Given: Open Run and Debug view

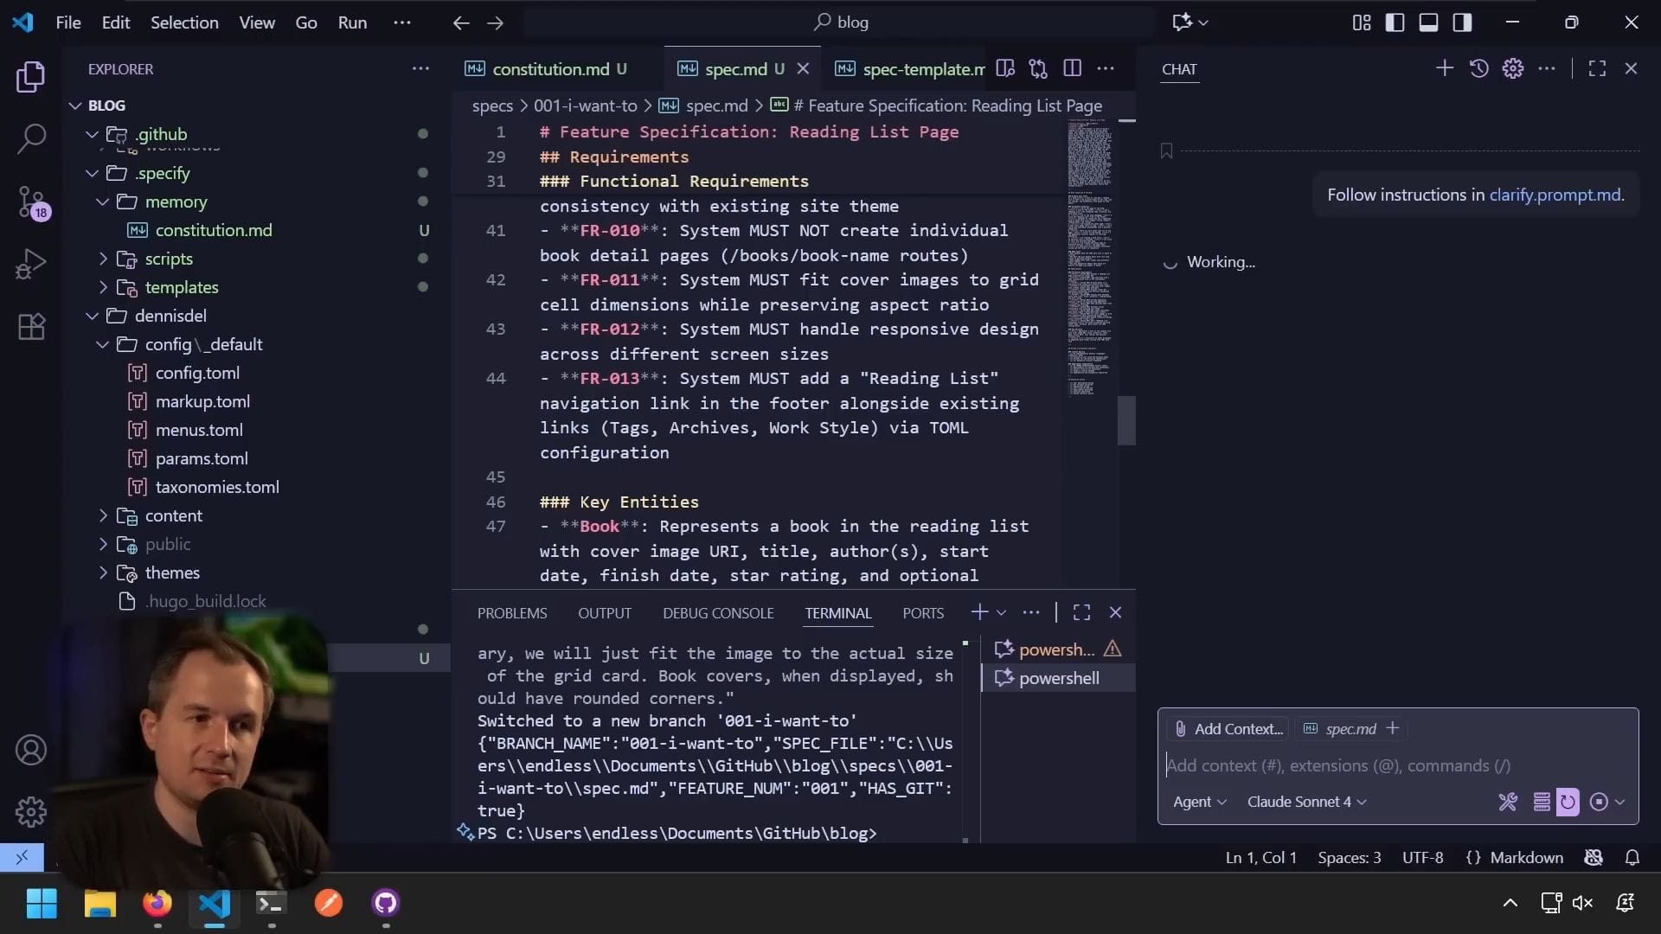Looking at the screenshot, I should click(31, 264).
